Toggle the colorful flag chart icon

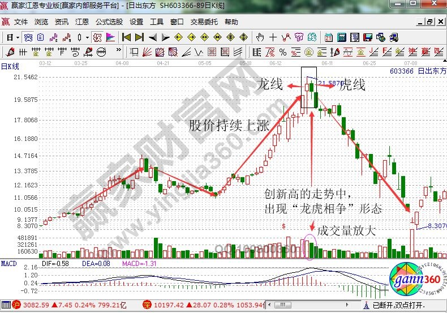(110, 37)
